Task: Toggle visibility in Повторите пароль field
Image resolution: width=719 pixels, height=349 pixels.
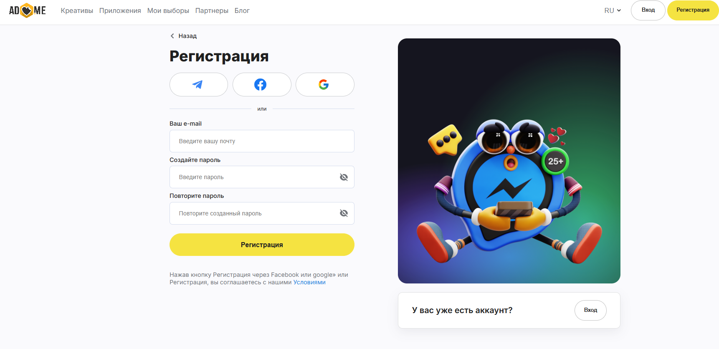Action: tap(344, 213)
